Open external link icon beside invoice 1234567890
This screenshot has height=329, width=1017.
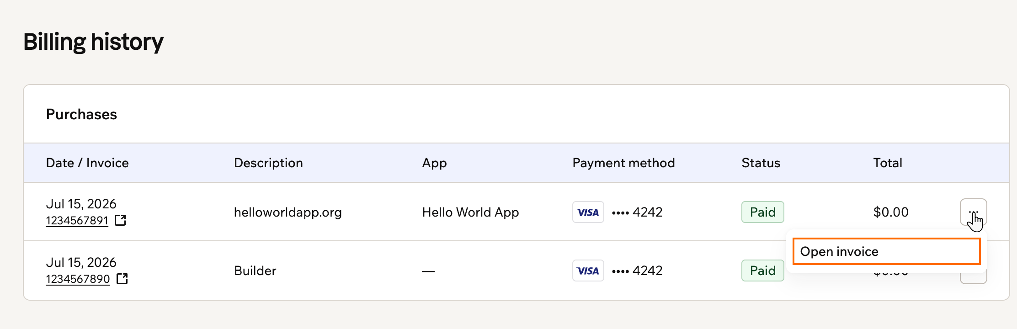(x=122, y=279)
